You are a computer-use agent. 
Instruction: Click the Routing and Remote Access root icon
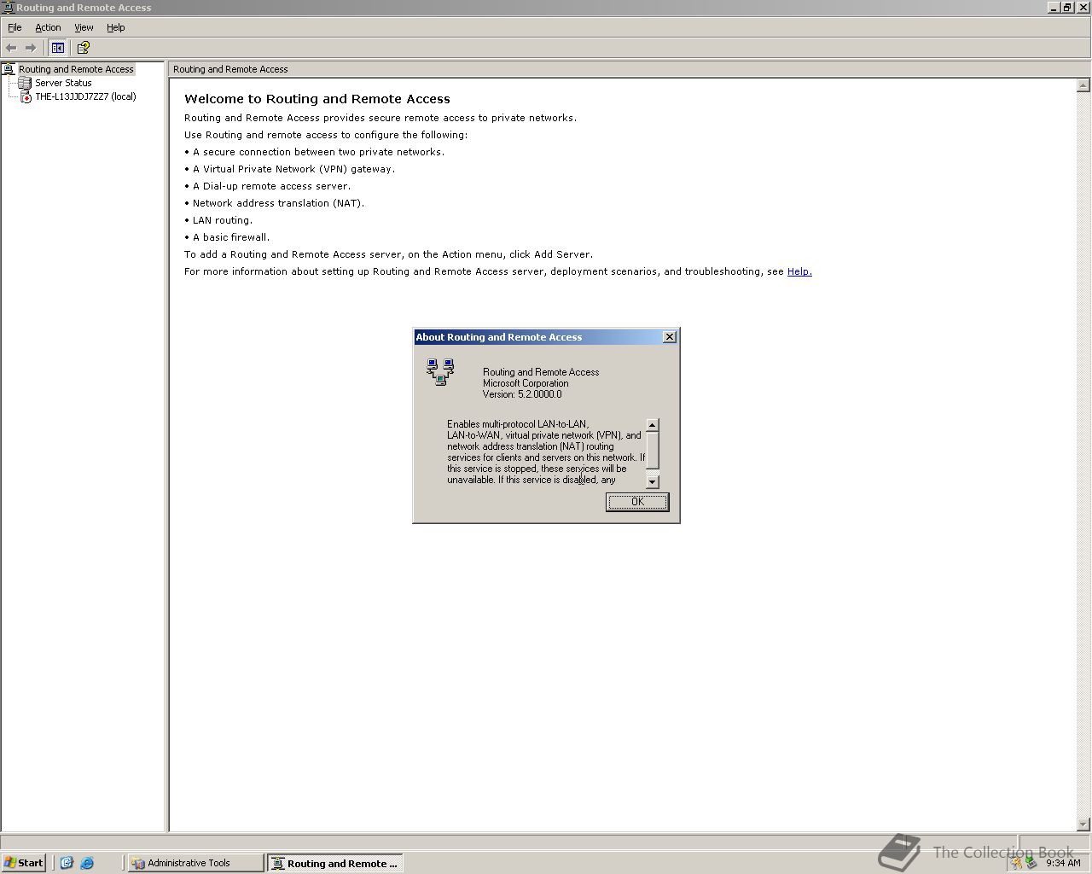9,69
